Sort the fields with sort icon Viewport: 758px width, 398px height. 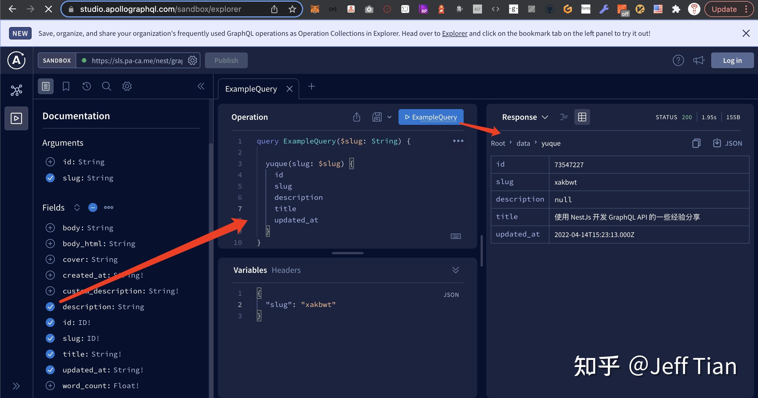[x=77, y=207]
